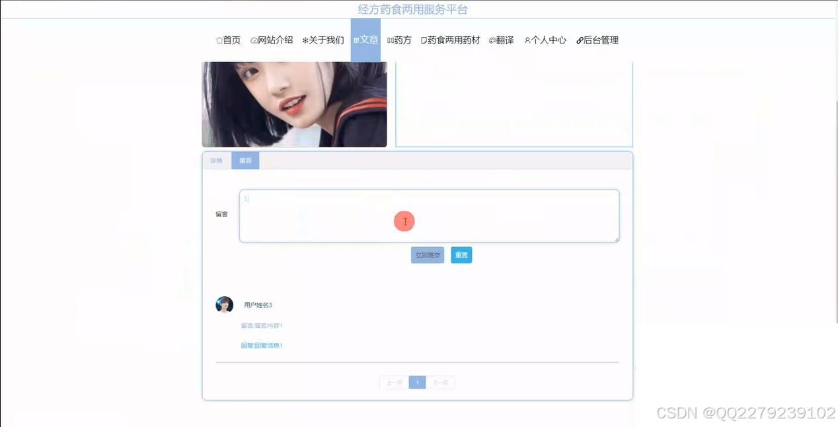
Task: Open the 回复:回复信息1 reply link
Action: [262, 345]
